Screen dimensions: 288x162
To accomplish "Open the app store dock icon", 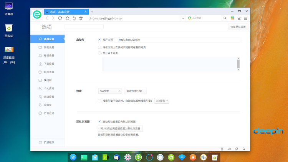I will pos(95,157).
